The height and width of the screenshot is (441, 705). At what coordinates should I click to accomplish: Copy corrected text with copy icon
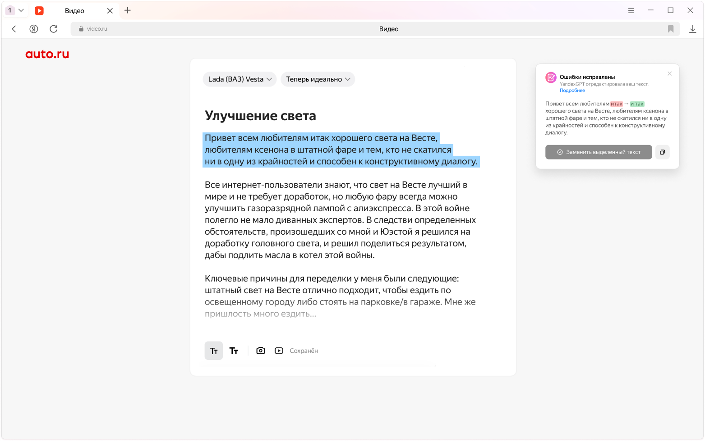[663, 152]
